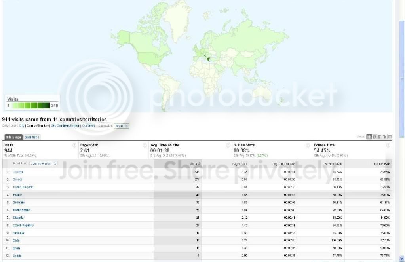Screen dimensions: 405x262
Task: Click the lightest green swatch in Visits legend
Action: point(15,105)
